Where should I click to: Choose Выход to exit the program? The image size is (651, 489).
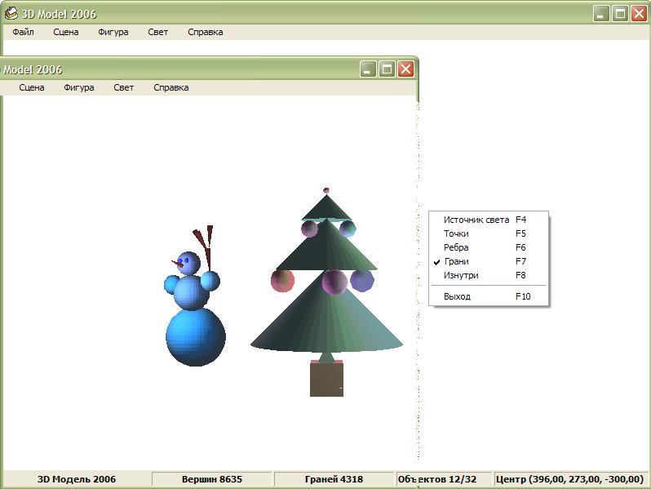click(x=489, y=296)
